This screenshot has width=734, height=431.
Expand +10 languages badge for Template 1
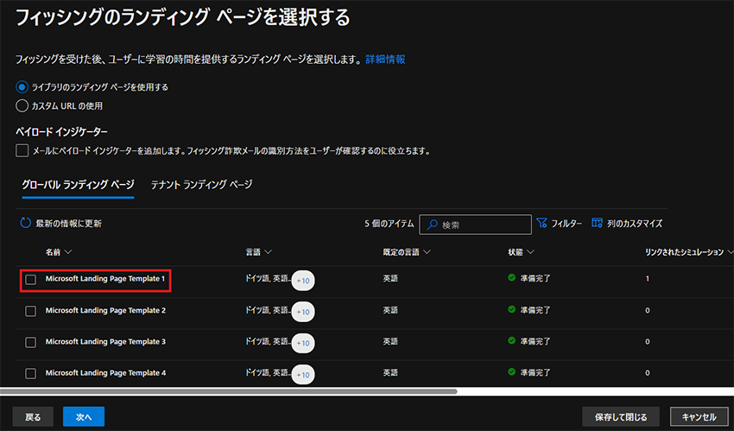303,281
